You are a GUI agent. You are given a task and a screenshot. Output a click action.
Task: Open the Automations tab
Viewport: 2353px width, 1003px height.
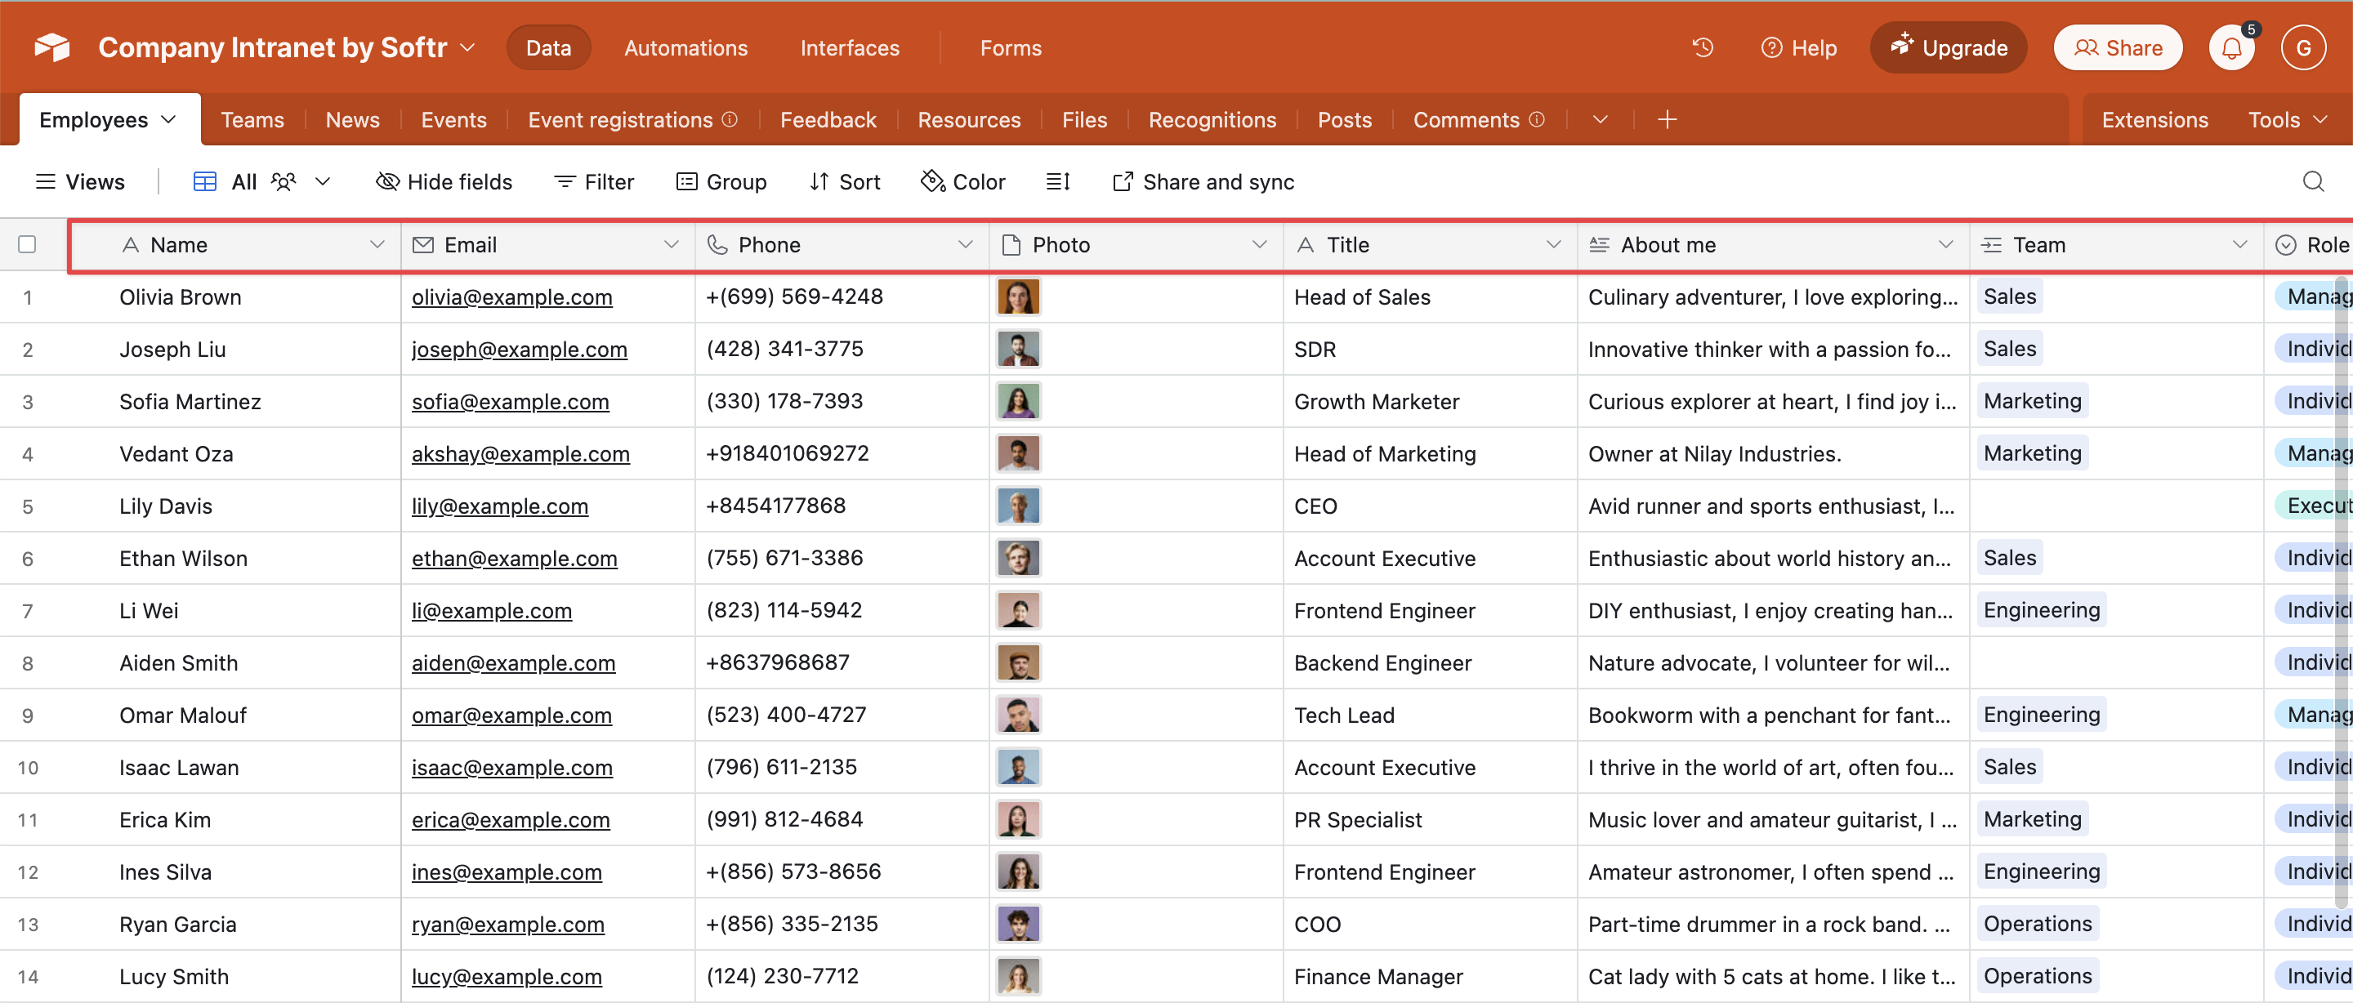point(685,47)
